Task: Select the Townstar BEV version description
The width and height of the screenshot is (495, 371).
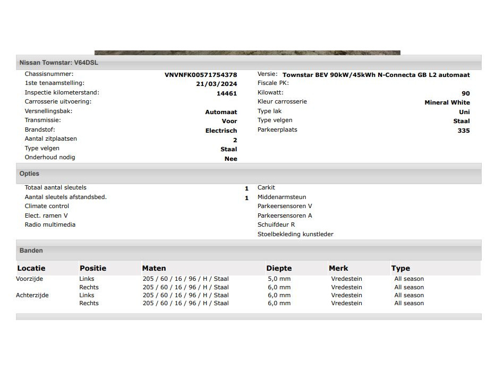Action: point(376,75)
